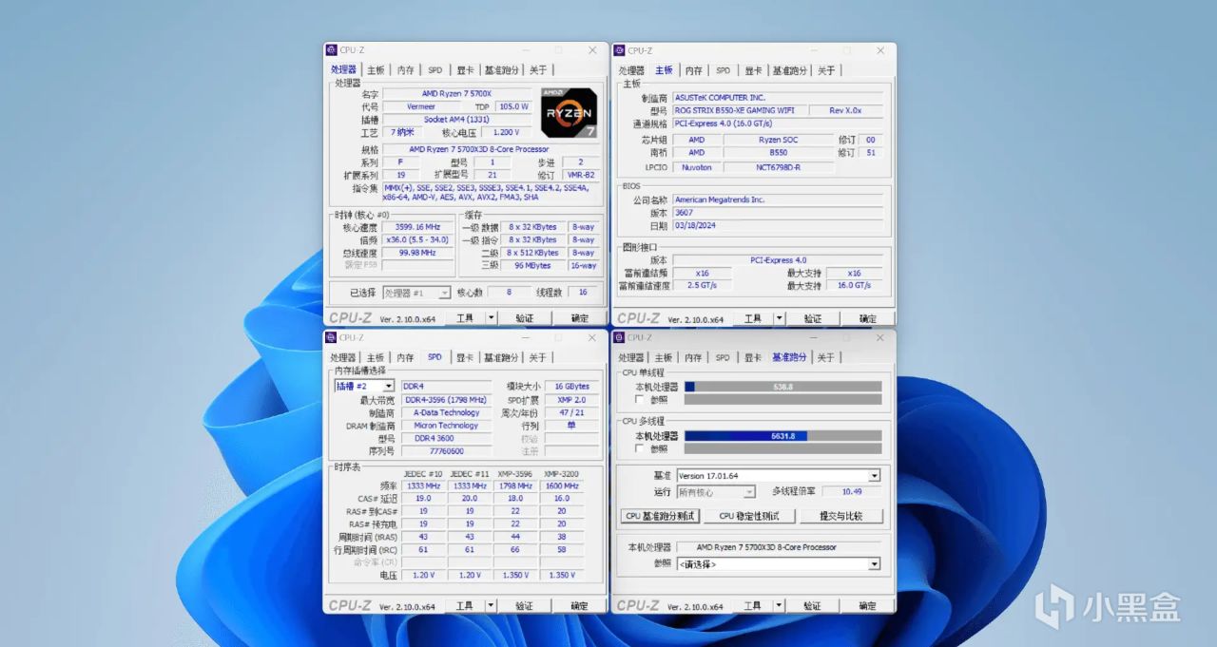Click the CPU-Z icon in the motherboard window title bar
Image resolution: width=1217 pixels, height=647 pixels.
619,50
